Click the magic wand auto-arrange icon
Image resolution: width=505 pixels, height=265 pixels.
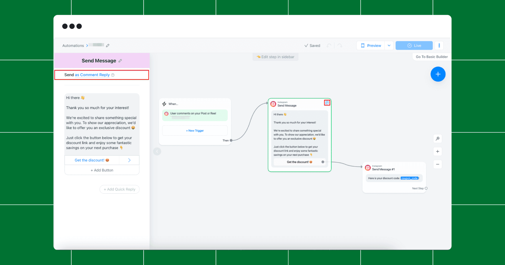point(438,139)
